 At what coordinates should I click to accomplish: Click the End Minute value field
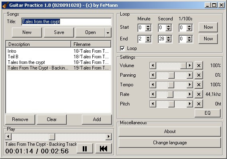pyautogui.click(x=141, y=39)
